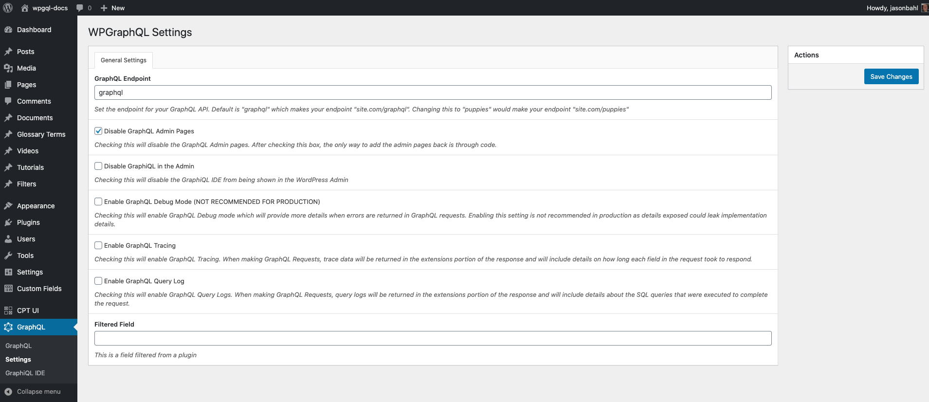This screenshot has height=402, width=929.
Task: Click the Videos pin icon
Action: (x=8, y=151)
